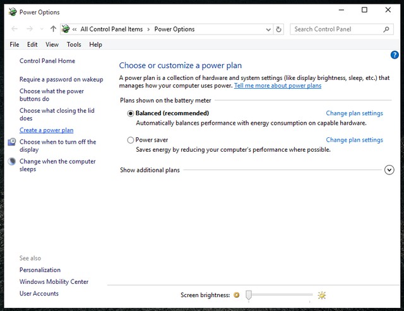Go back with the left arrow
Viewport: 404px width, 311px height.
[15, 29]
